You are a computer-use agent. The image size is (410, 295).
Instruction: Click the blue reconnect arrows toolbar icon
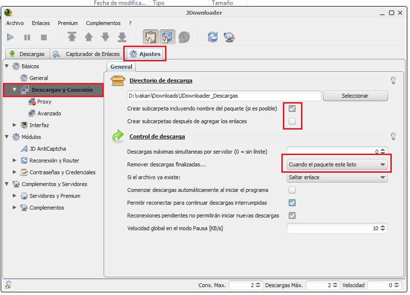pyautogui.click(x=213, y=37)
